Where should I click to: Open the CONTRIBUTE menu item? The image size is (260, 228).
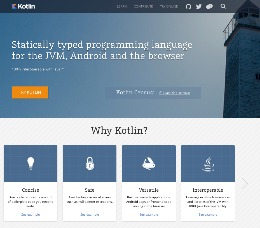point(143,6)
